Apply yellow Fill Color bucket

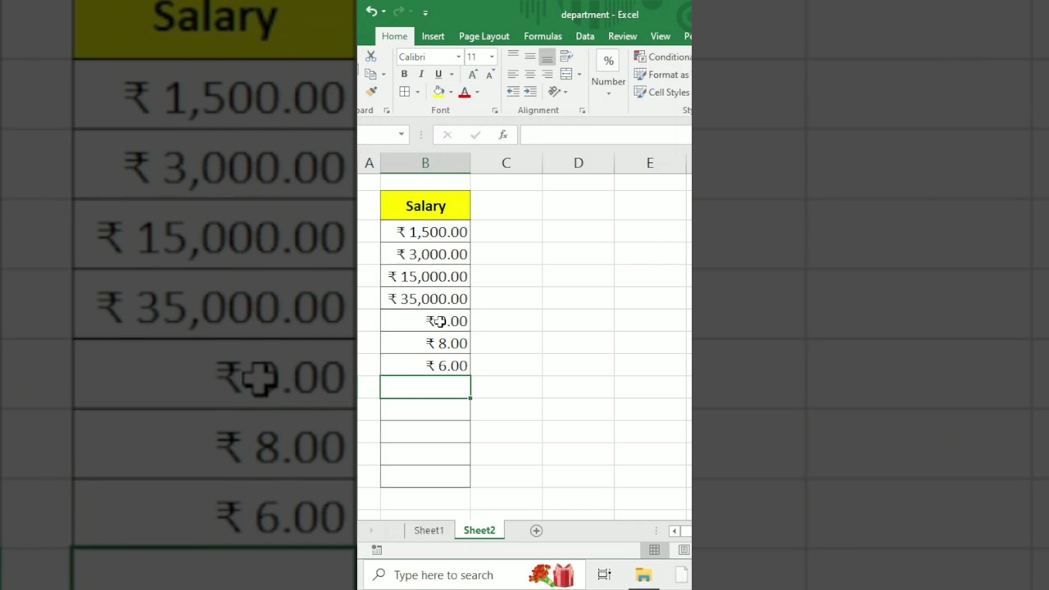[438, 92]
